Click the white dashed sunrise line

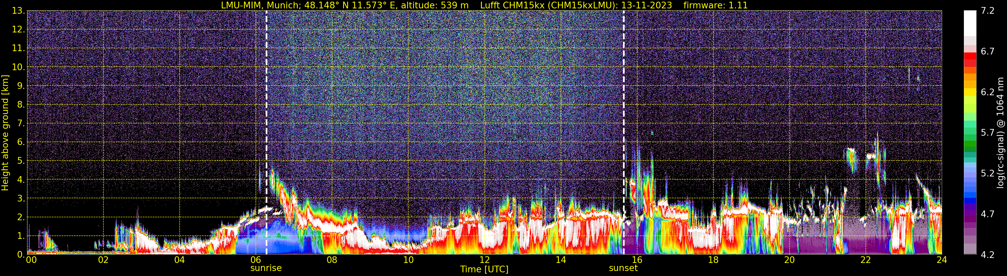pyautogui.click(x=266, y=133)
